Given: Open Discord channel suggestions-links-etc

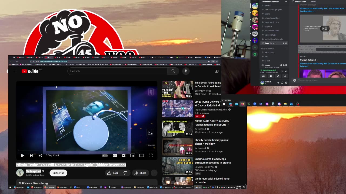Looking at the screenshot, I should tap(274, 39).
